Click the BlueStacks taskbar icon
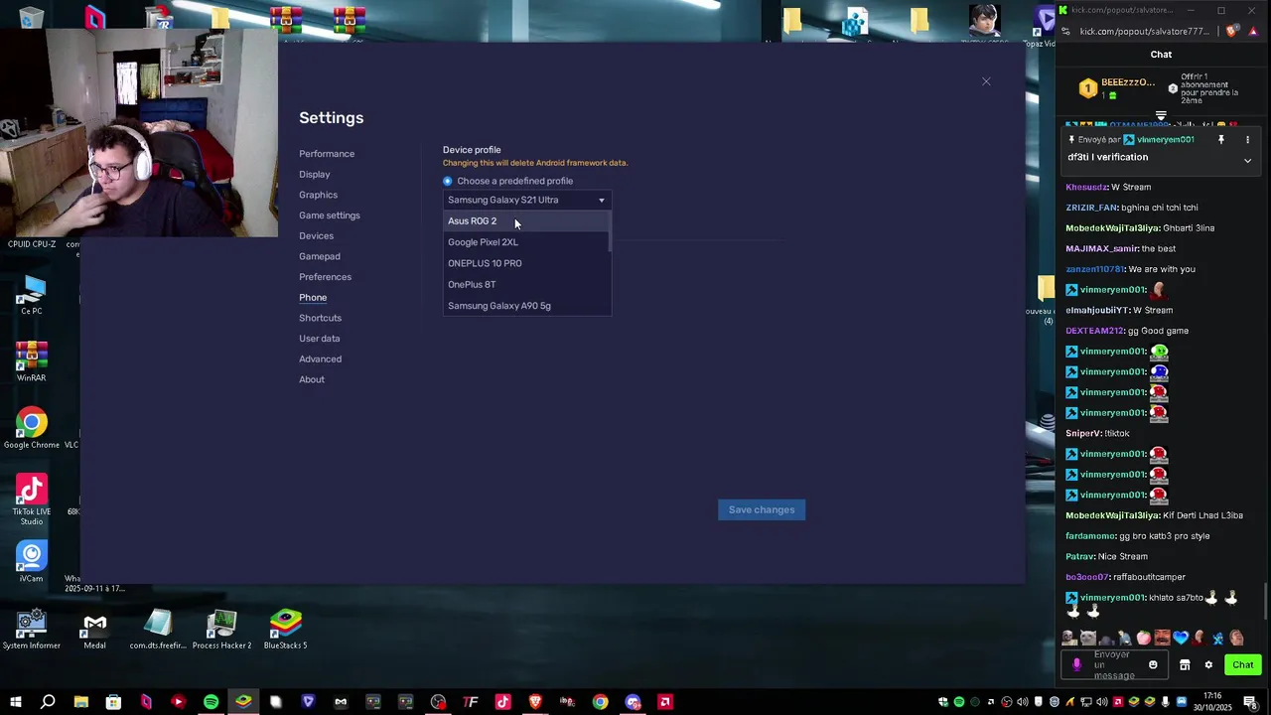 coord(243,702)
